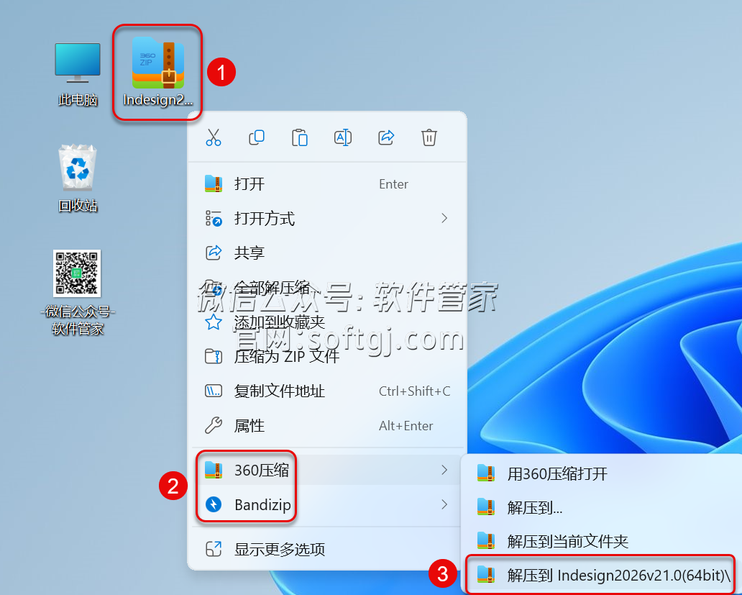Open 属性 from the context menu
The width and height of the screenshot is (742, 595).
click(x=327, y=425)
